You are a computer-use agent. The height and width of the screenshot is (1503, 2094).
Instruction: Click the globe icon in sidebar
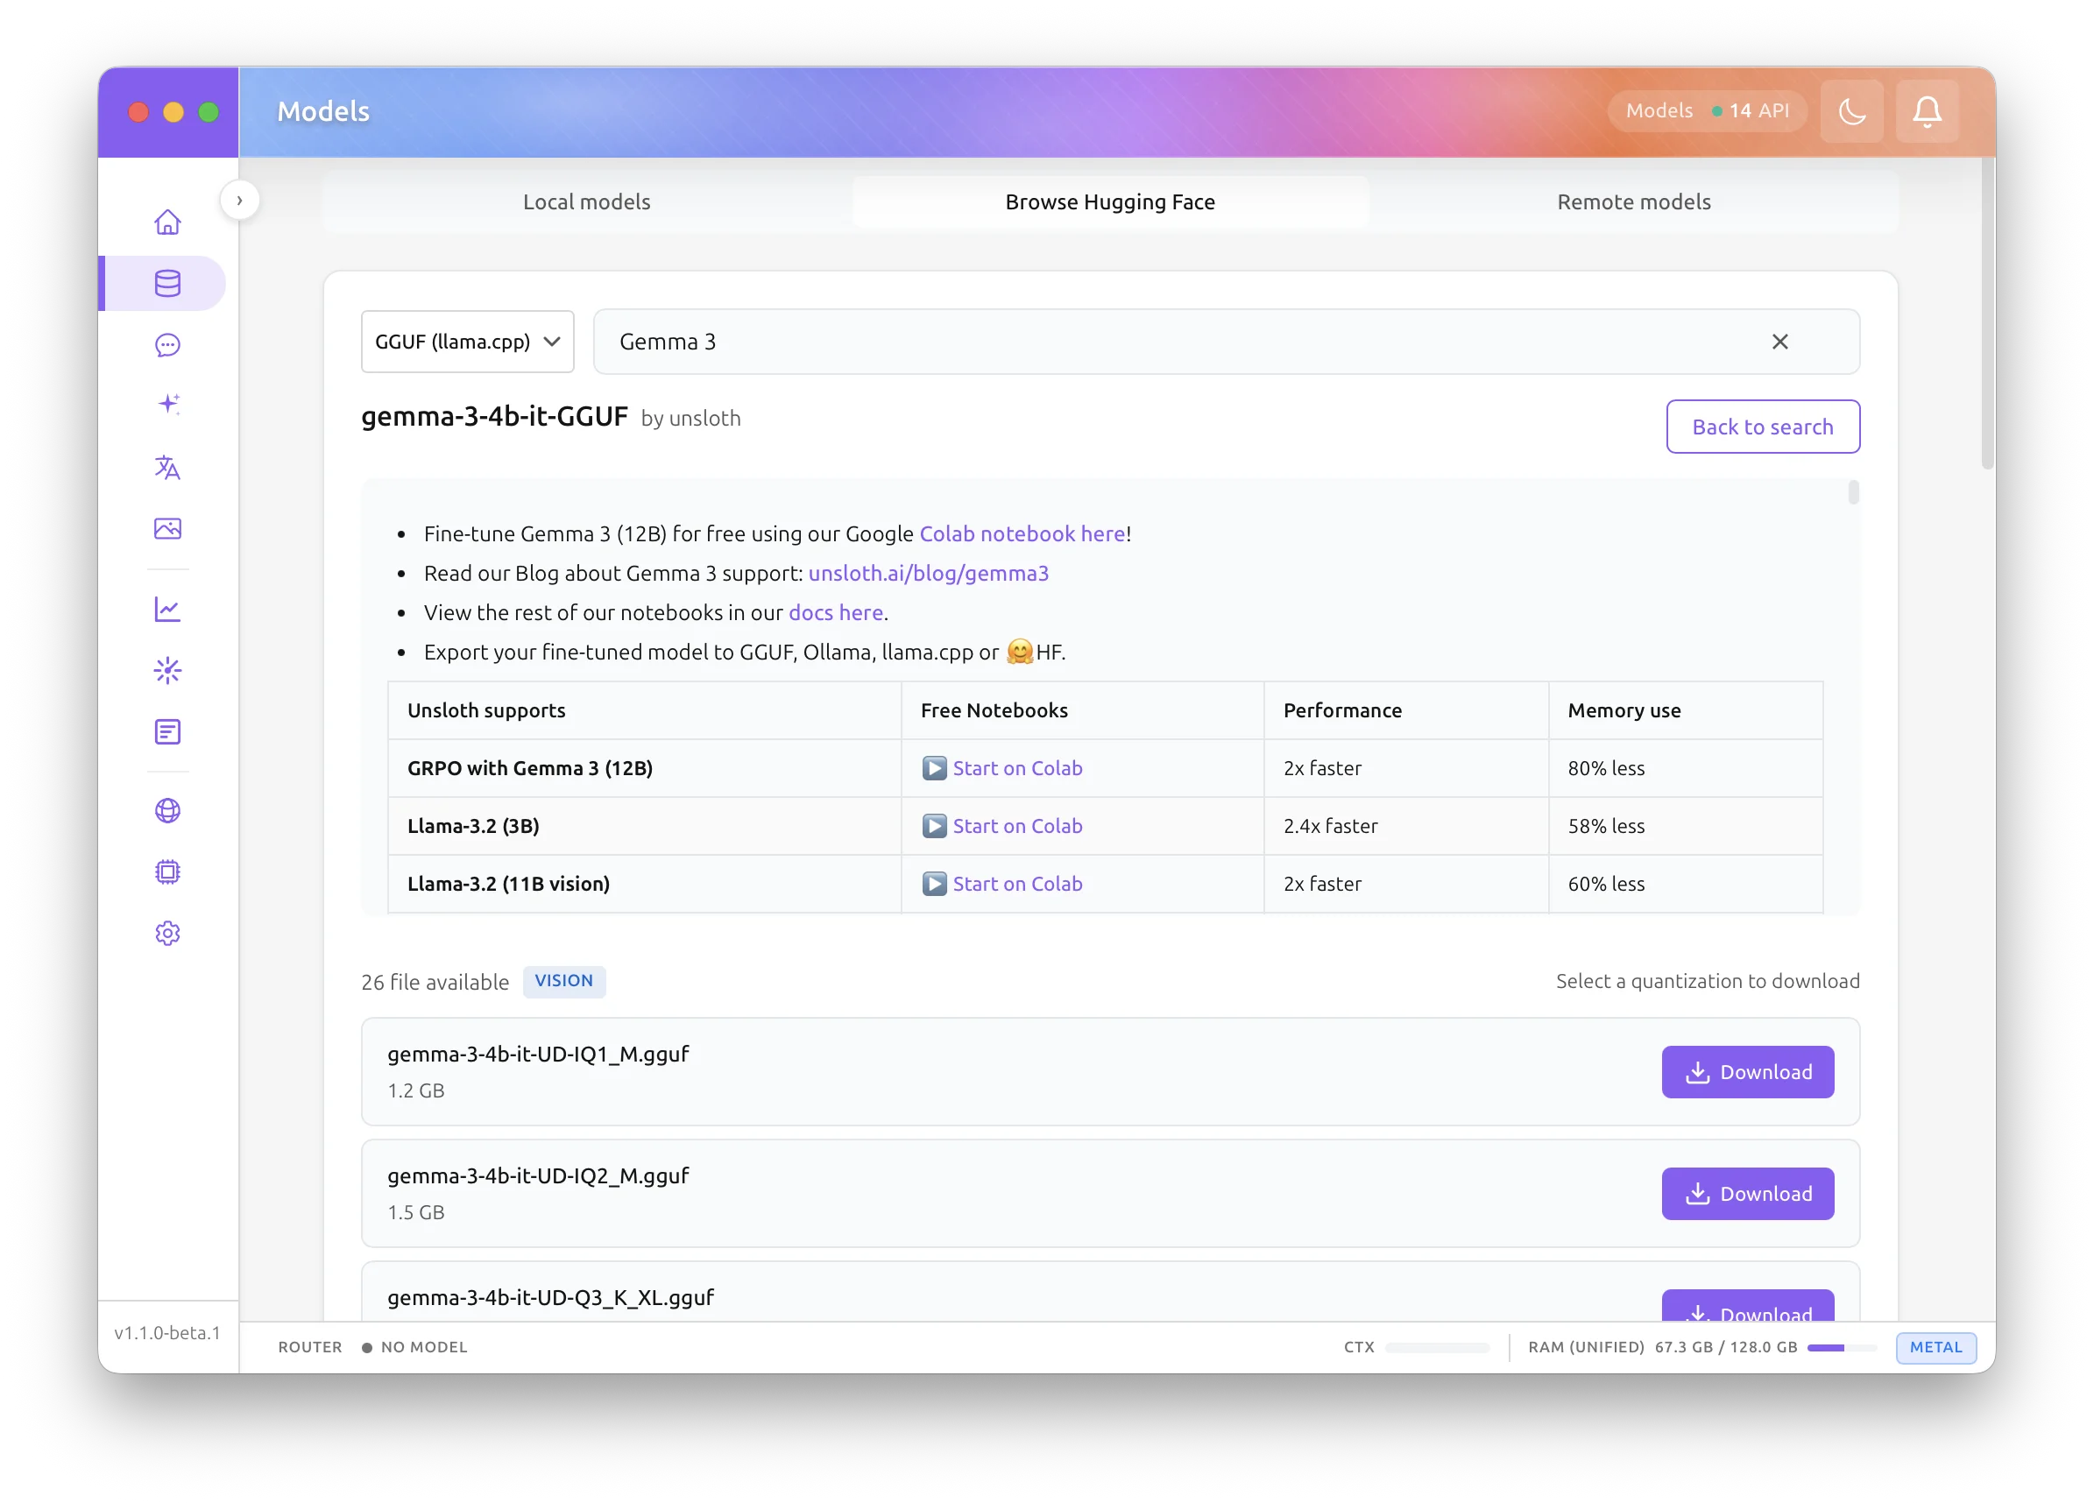pyautogui.click(x=167, y=810)
